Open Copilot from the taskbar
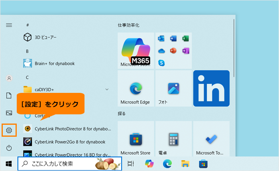 pos(149,163)
